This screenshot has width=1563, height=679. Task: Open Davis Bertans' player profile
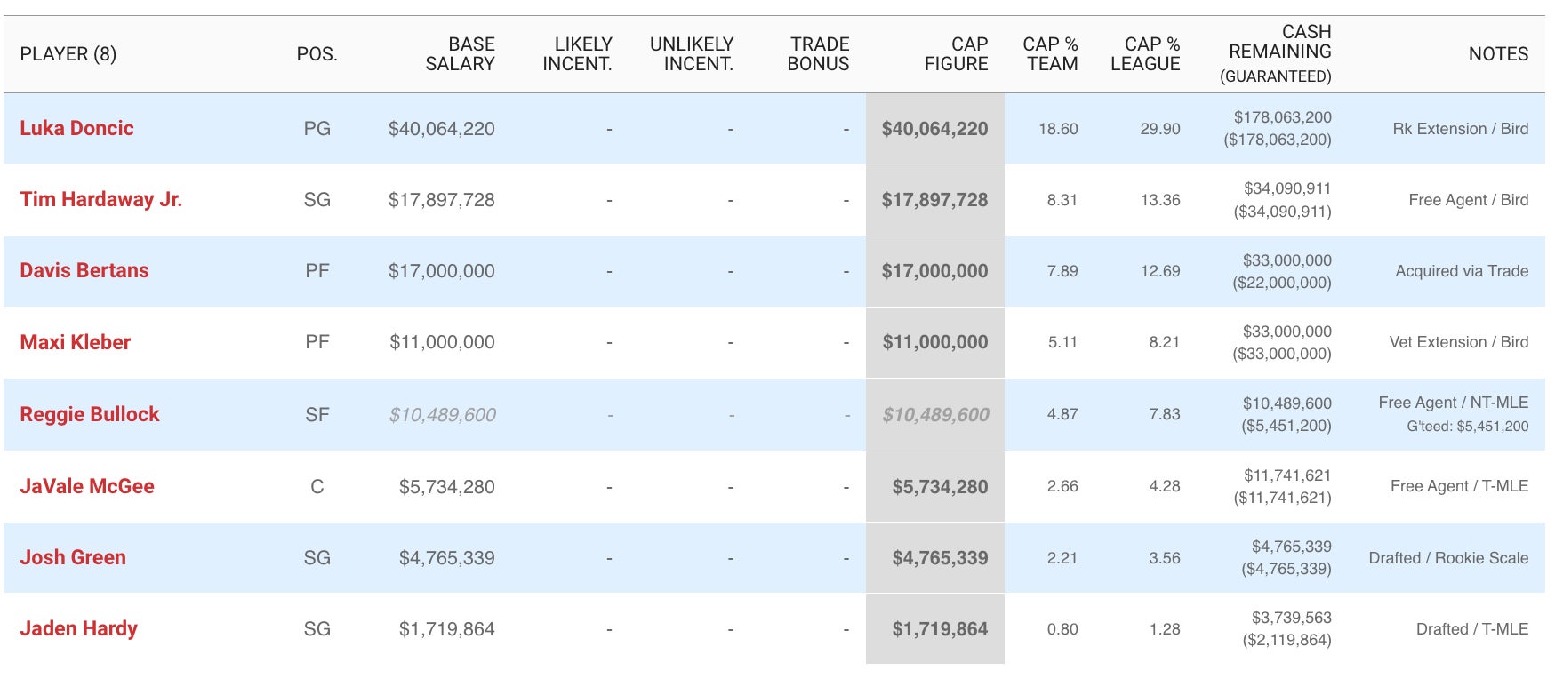tap(84, 270)
